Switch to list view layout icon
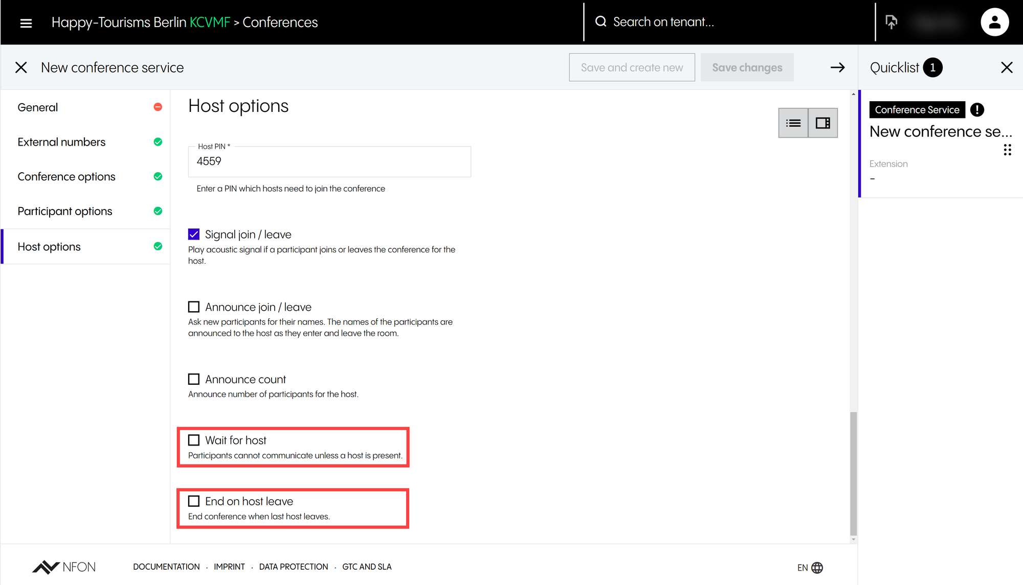Viewport: 1023px width, 585px height. pos(793,123)
